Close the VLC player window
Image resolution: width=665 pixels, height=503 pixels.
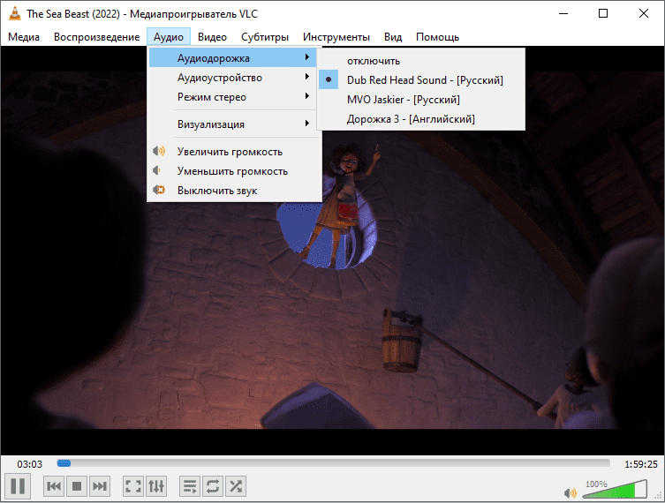pos(644,13)
